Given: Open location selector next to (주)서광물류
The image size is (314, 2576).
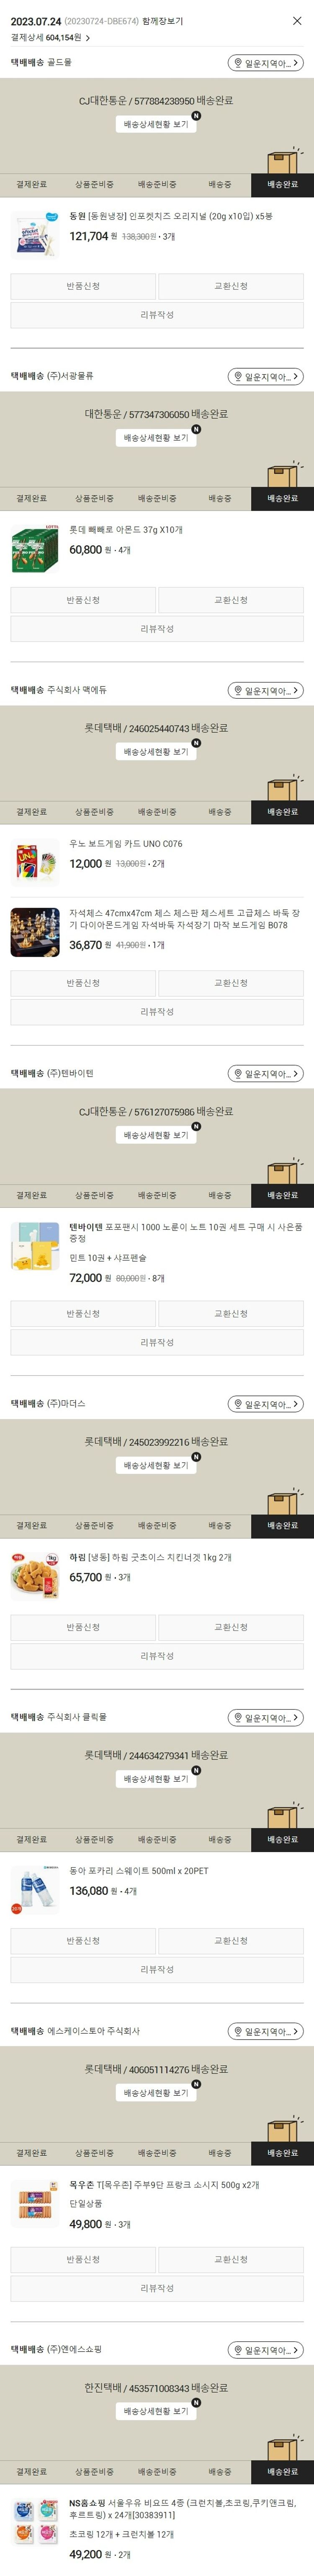Looking at the screenshot, I should pyautogui.click(x=265, y=377).
